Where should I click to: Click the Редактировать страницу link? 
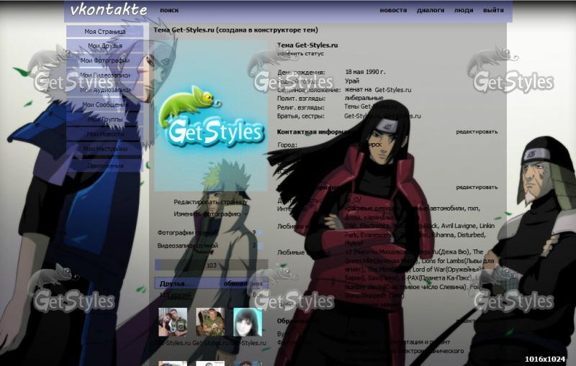(210, 202)
